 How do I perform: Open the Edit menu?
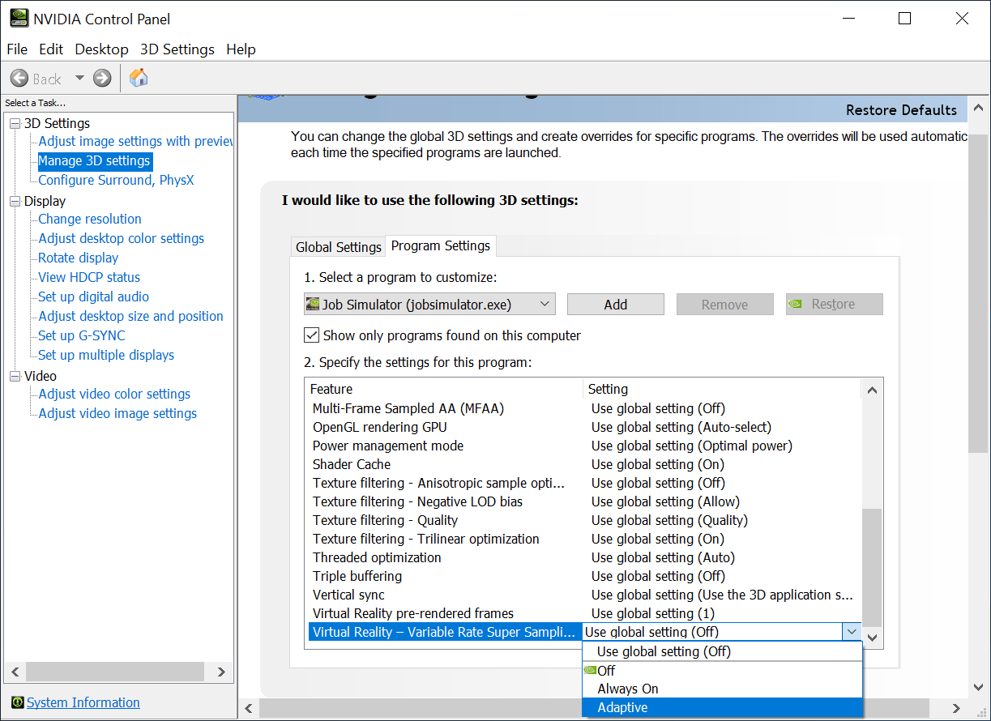(x=51, y=49)
